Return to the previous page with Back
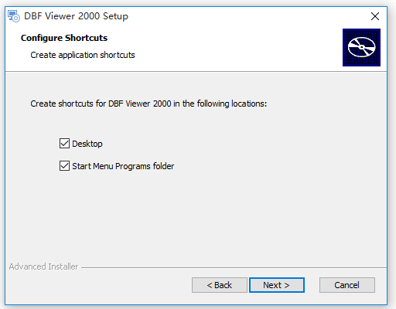 coord(220,285)
